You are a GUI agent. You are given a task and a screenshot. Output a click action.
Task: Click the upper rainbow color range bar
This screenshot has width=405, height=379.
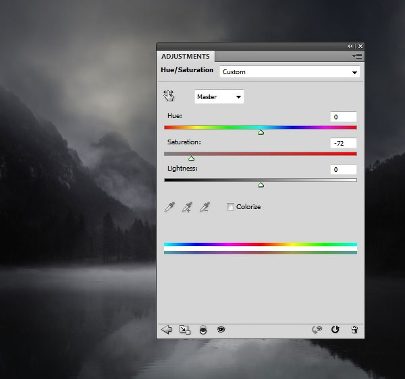[x=261, y=244]
